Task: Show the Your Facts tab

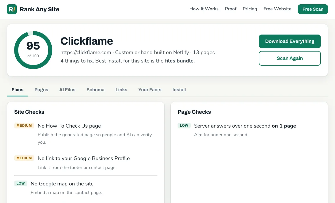Action: click(x=150, y=90)
